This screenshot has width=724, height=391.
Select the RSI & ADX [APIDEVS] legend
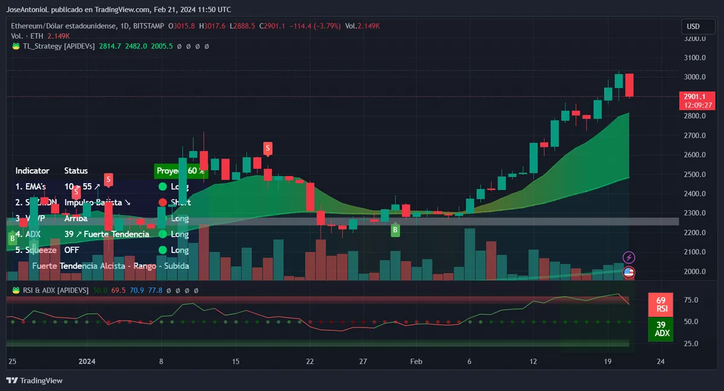56,290
